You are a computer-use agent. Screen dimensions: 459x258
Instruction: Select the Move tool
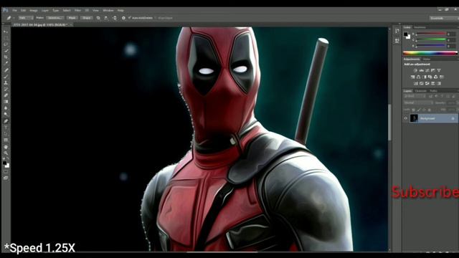[x=6, y=32]
